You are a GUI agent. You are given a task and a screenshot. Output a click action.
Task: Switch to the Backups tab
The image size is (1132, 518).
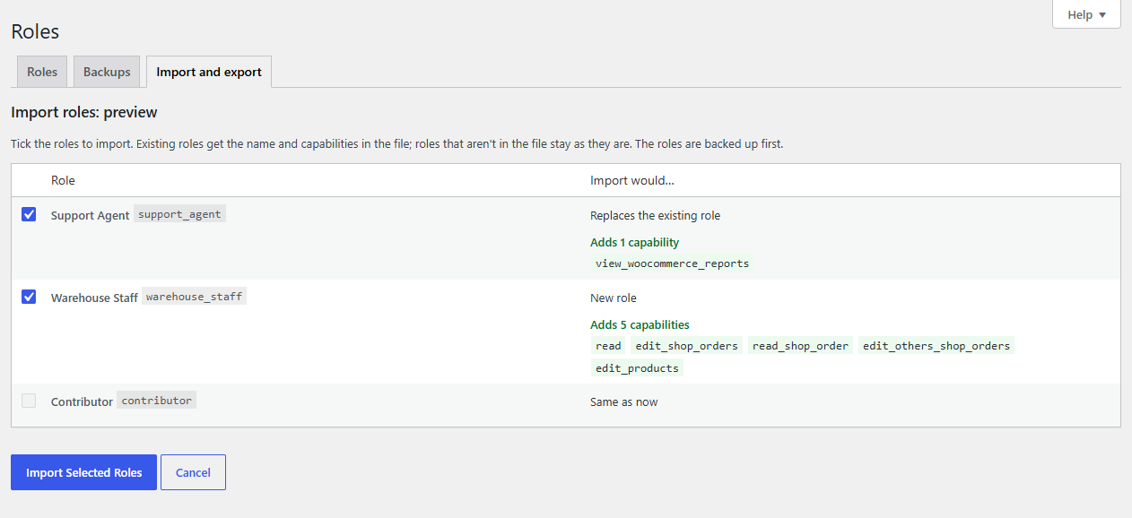click(107, 72)
